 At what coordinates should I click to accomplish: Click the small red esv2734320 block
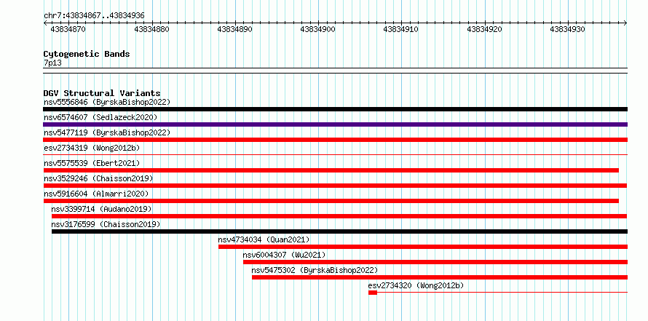coord(373,293)
